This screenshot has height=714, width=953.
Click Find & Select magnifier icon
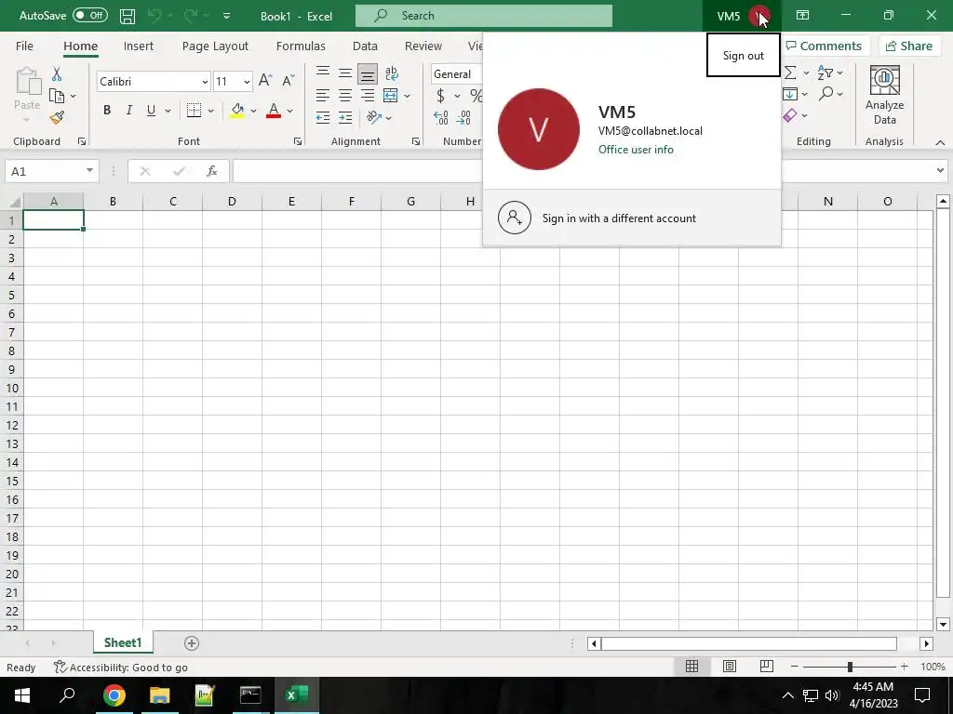825,94
